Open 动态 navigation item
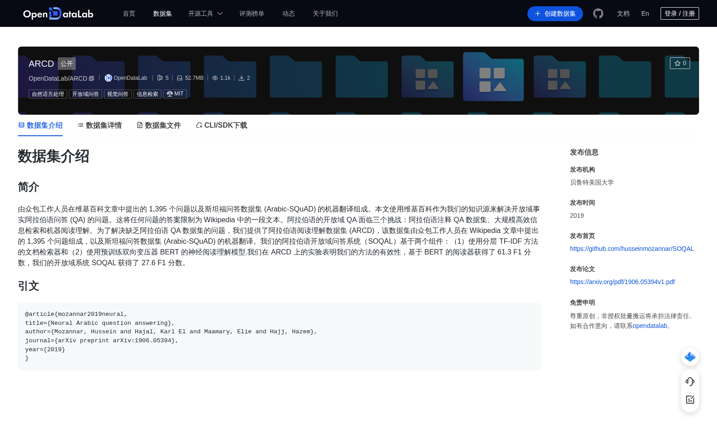The height and width of the screenshot is (448, 717). pos(289,13)
